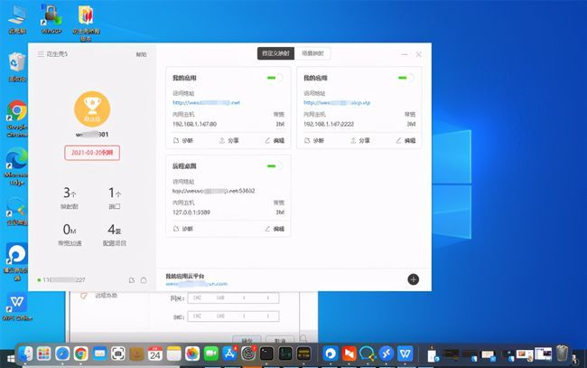Click the diagnose icon in the sidebar footer

(132, 280)
